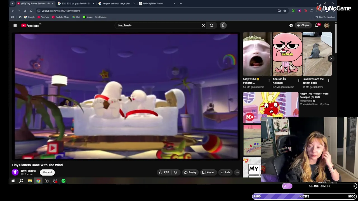Open Windows taskbar search
Image resolution: width=358 pixels, height=201 pixels.
click(x=21, y=181)
